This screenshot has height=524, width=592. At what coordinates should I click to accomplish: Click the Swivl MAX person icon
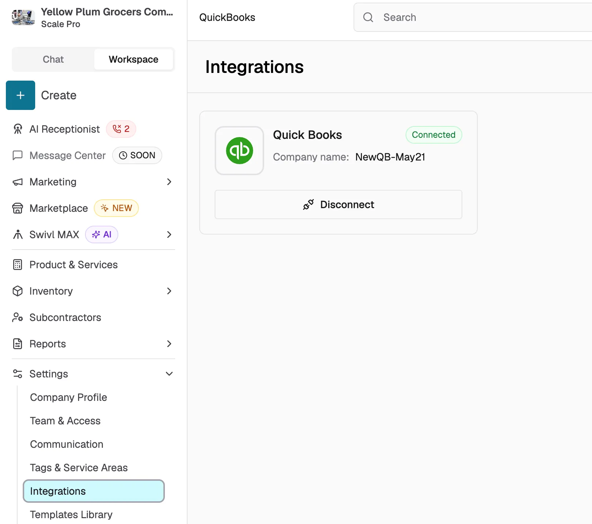18,235
